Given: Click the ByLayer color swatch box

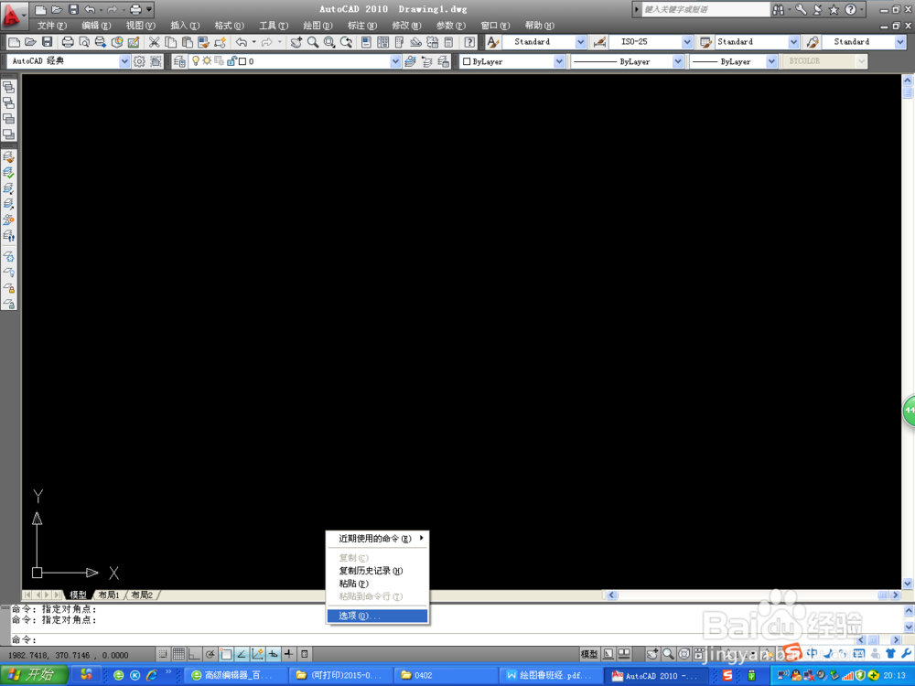Looking at the screenshot, I should click(x=467, y=61).
